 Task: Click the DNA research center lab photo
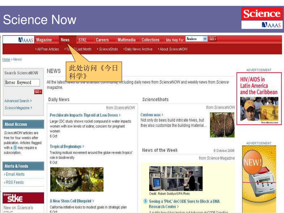tap(176, 178)
